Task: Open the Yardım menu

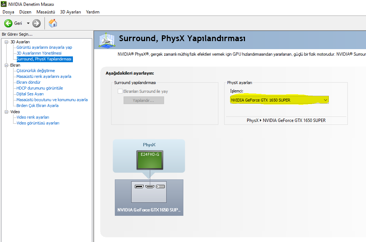Action: 93,12
